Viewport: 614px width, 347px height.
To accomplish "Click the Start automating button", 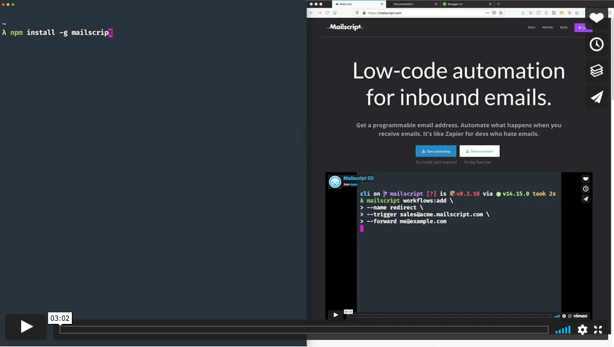I will pyautogui.click(x=436, y=151).
